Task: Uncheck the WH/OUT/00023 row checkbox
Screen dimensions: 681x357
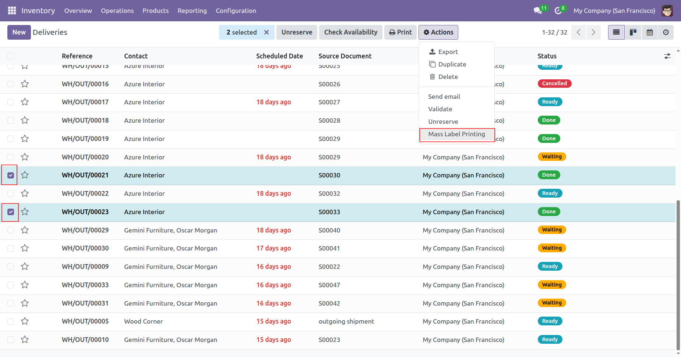Action: point(11,212)
